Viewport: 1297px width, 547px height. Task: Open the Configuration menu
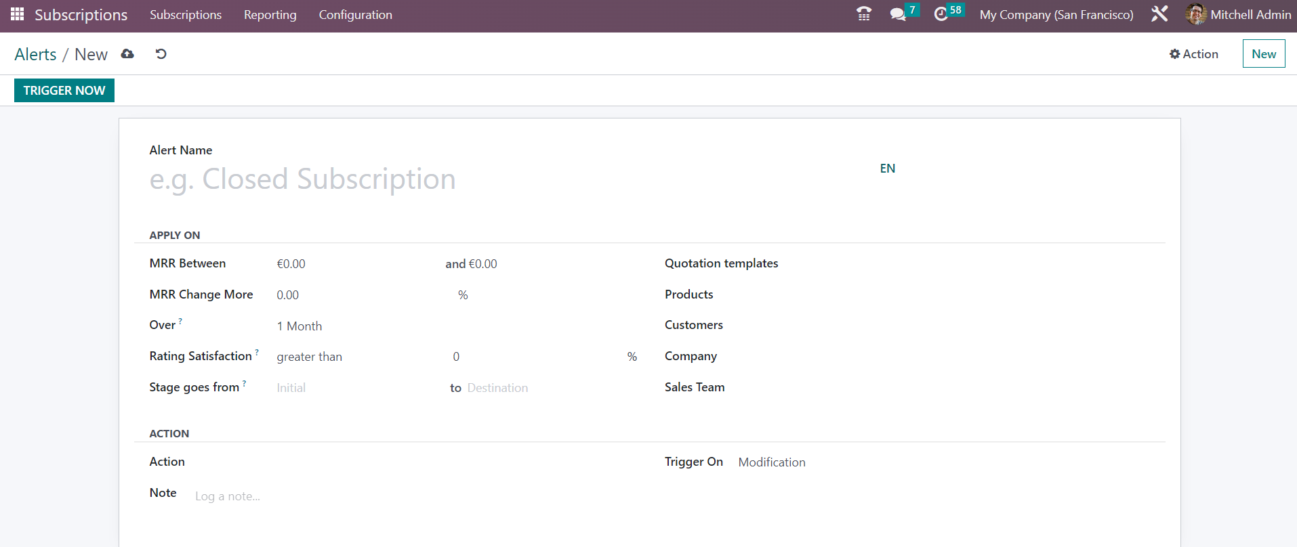coord(356,15)
